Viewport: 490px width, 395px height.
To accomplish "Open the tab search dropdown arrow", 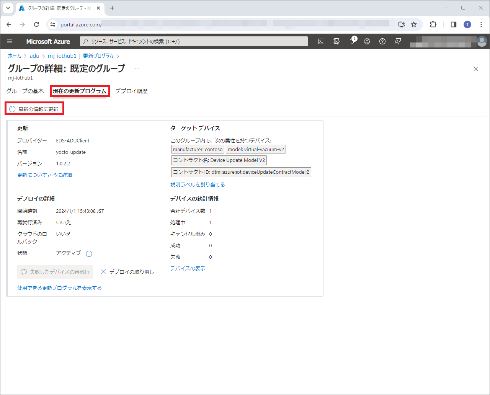I will click(8, 8).
